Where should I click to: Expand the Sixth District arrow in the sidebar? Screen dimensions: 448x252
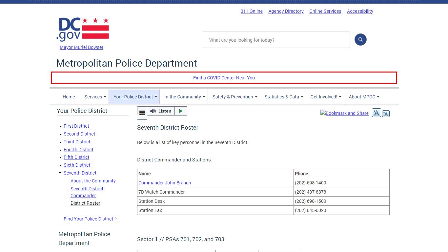click(60, 165)
